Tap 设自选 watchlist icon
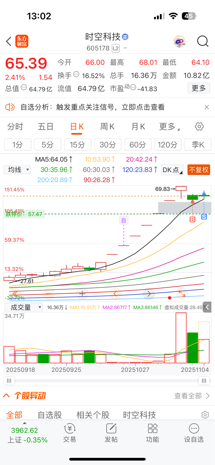This screenshot has width=215, height=465. (194, 433)
